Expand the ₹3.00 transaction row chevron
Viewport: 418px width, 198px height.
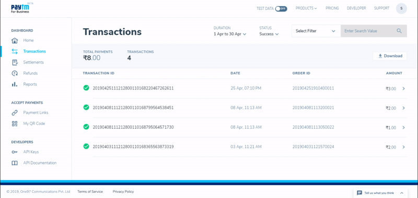(403, 89)
